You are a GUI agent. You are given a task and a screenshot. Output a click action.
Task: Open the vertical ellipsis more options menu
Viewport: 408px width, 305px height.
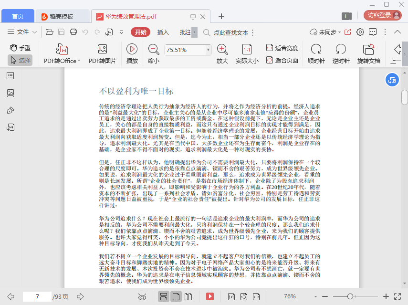click(x=385, y=32)
